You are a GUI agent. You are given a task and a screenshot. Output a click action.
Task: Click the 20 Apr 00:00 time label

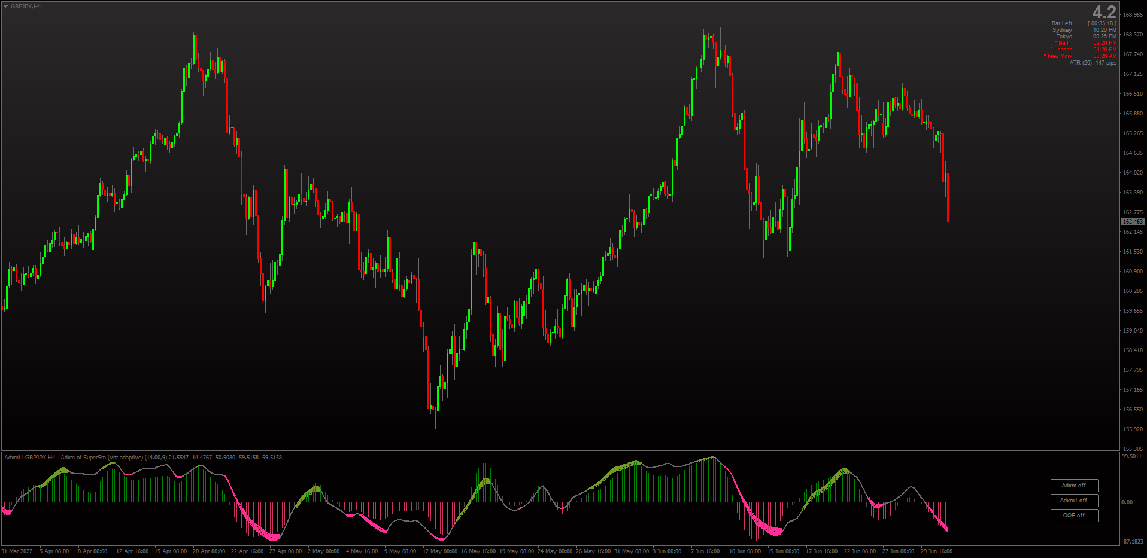[x=209, y=551]
